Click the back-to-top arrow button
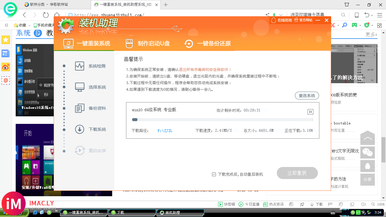Viewport: 386px width, 217px height. click(x=368, y=138)
